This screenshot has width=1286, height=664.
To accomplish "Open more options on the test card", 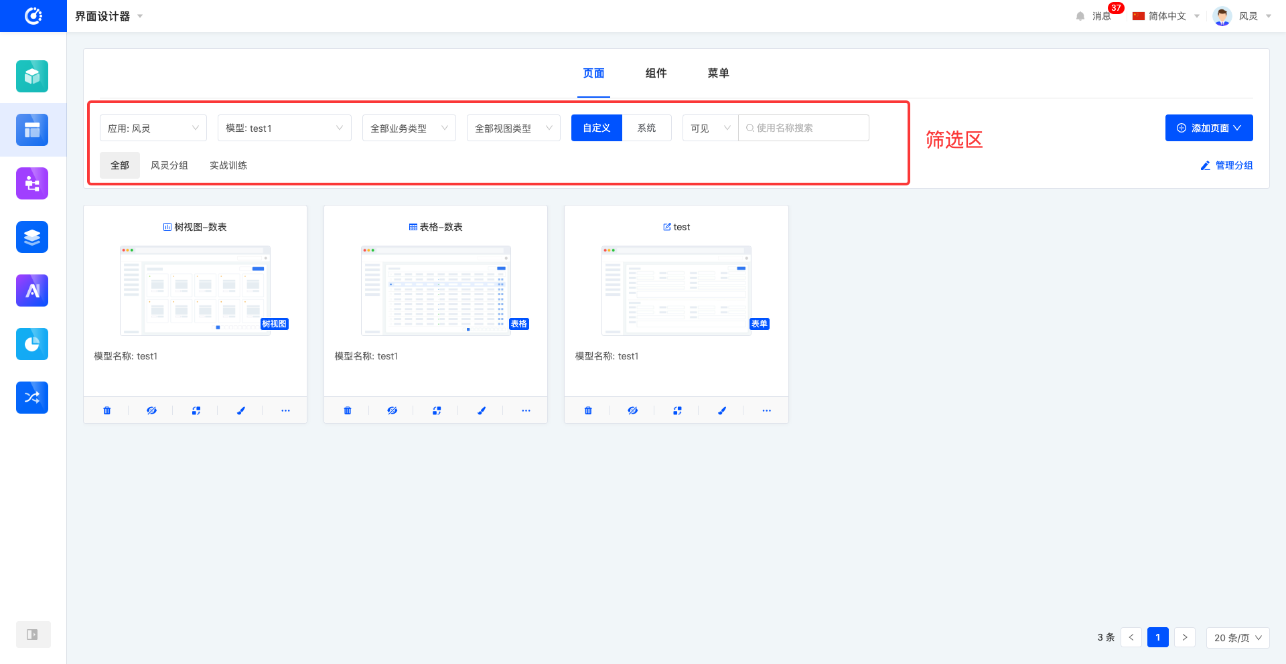I will tap(766, 410).
